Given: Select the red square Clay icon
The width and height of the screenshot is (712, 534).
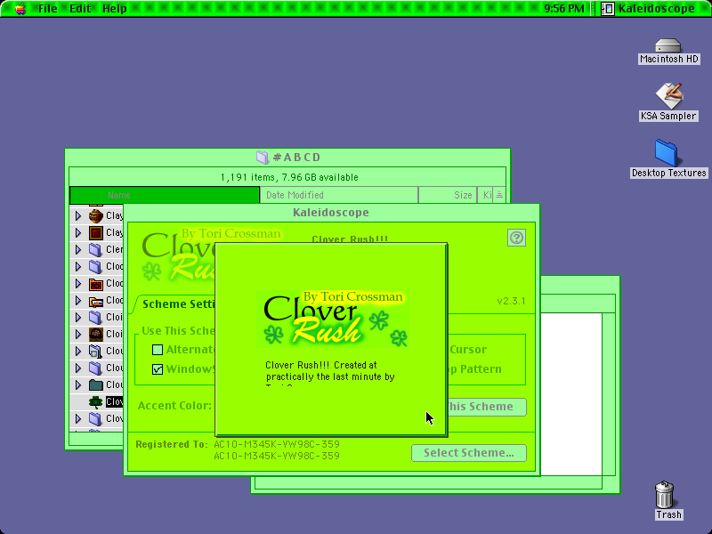Looking at the screenshot, I should point(96,233).
